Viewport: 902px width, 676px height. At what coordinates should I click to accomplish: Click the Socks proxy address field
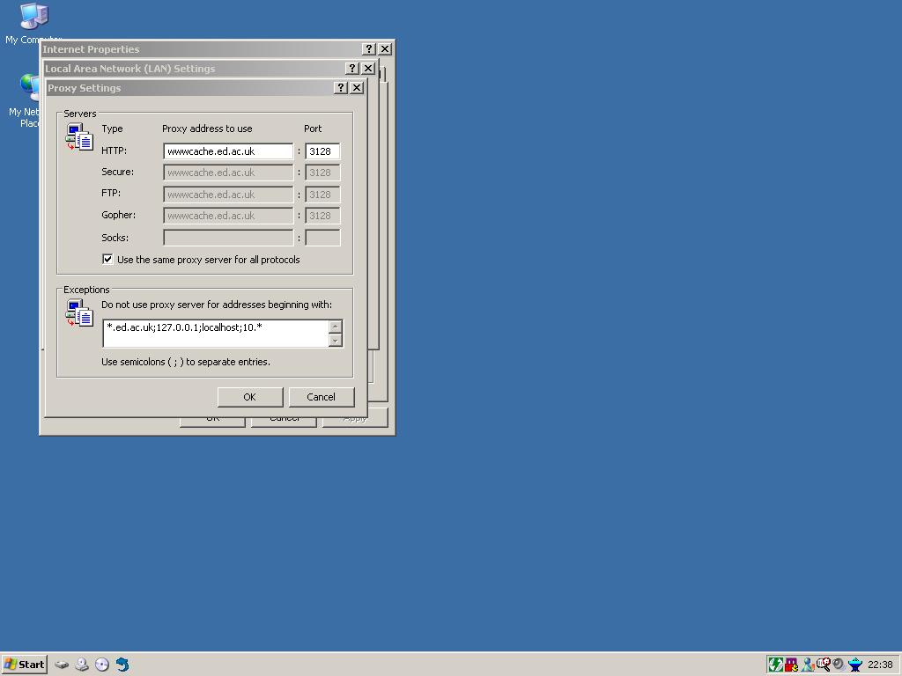[x=228, y=238]
